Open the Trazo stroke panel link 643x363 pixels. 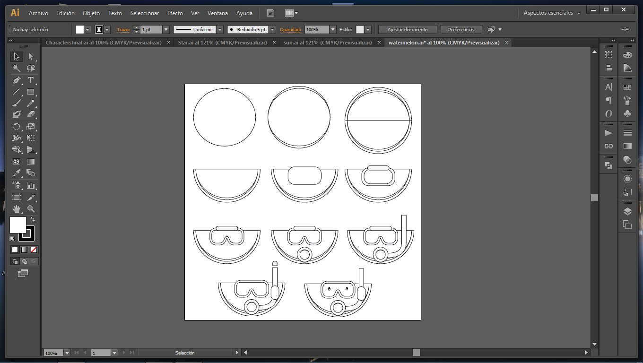[123, 29]
